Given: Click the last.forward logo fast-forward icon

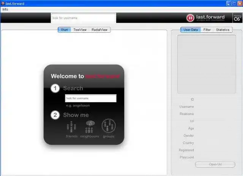Looking at the screenshot, I should click(x=190, y=18).
